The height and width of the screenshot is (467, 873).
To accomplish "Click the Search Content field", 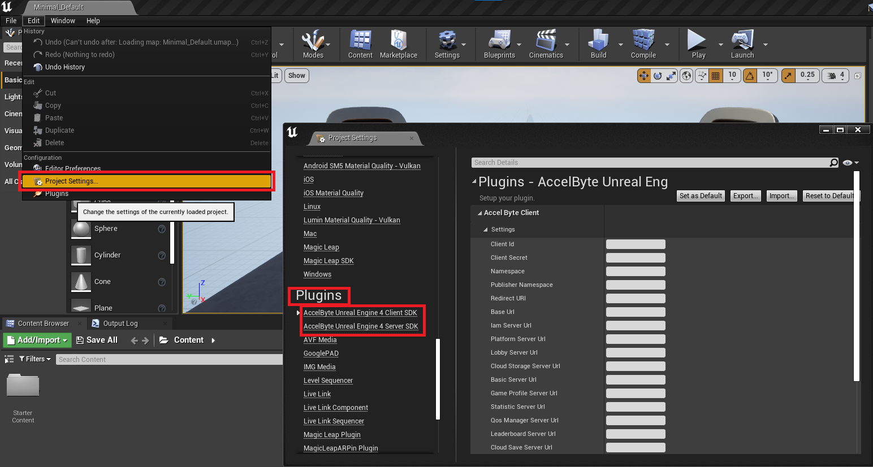I will point(169,360).
